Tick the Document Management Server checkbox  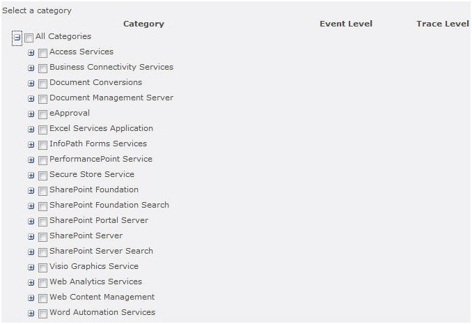tap(42, 99)
